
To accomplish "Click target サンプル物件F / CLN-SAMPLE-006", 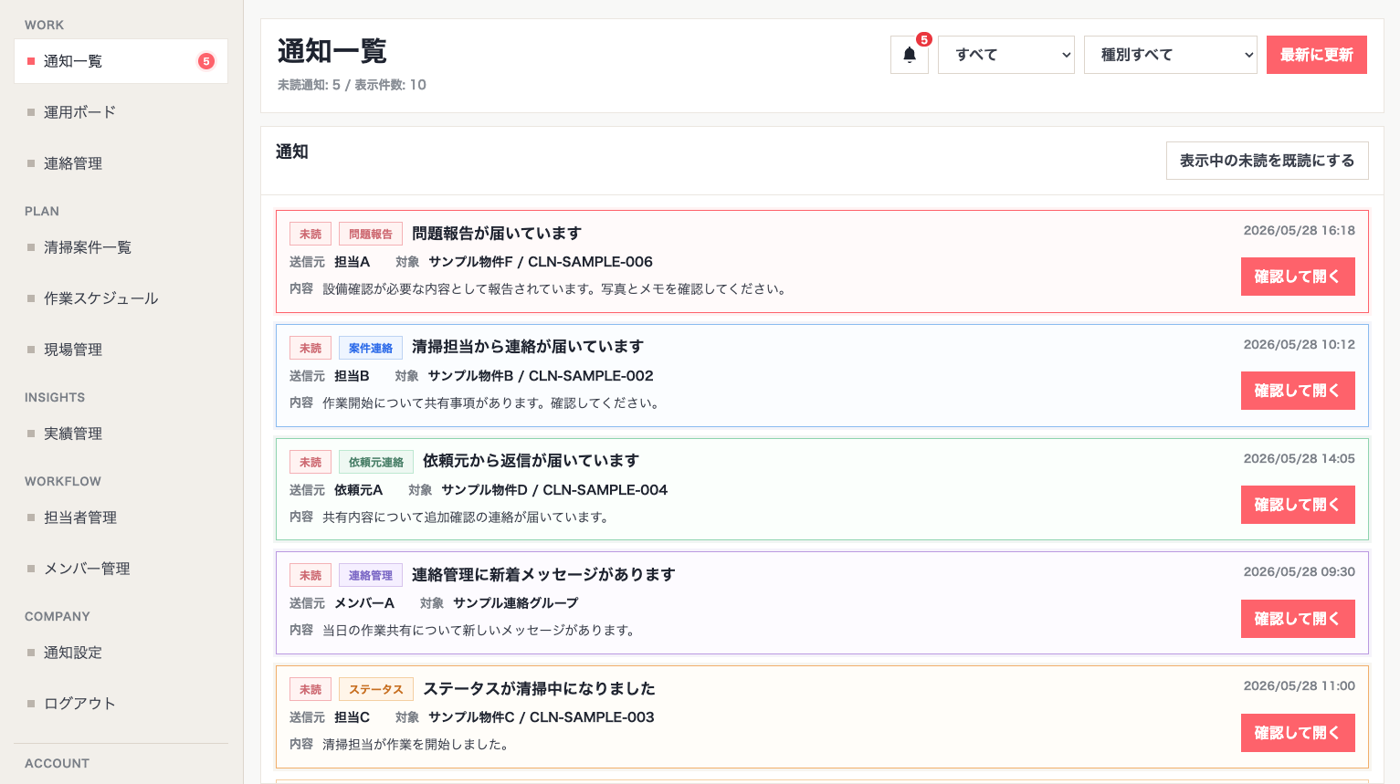I will pos(541,262).
